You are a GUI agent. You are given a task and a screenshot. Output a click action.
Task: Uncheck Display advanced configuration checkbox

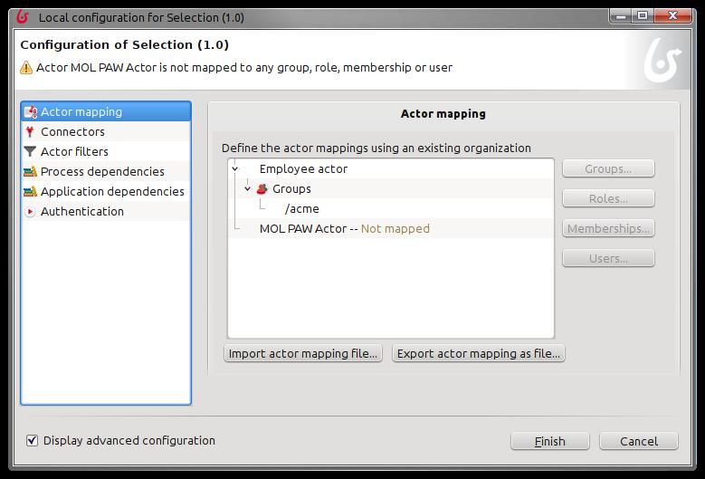coord(32,440)
